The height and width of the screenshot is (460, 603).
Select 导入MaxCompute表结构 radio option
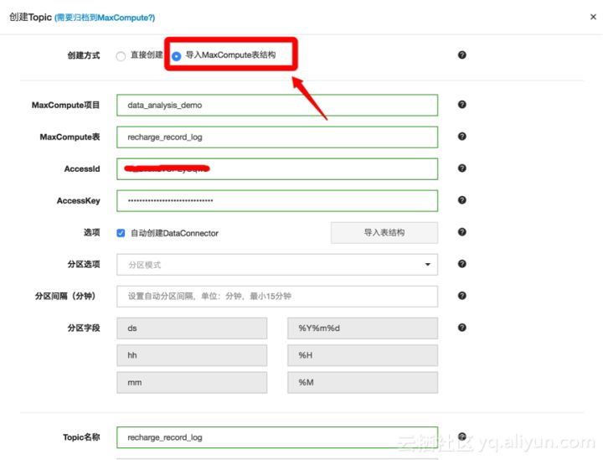[176, 56]
